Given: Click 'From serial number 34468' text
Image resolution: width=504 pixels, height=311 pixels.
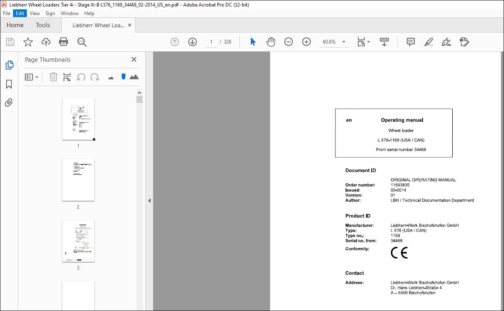Looking at the screenshot, I should (401, 150).
